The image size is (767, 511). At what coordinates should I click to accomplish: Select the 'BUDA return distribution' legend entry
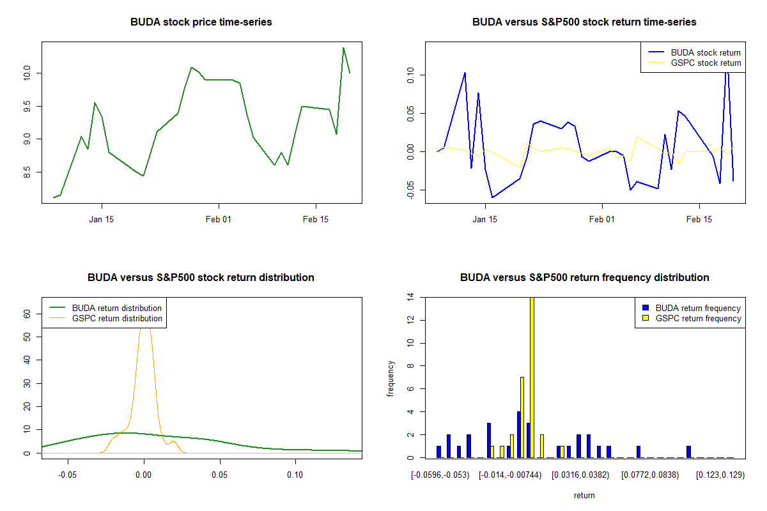tap(117, 309)
